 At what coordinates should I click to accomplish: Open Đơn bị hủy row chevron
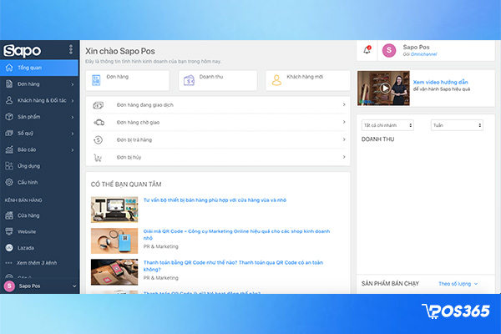pos(344,157)
